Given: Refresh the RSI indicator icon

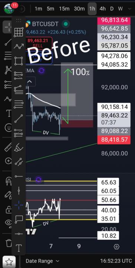Looking at the screenshot, I should [39, 179].
